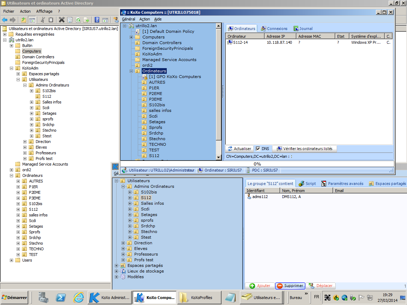Click the blue Back arrow in AD toolbar
The width and height of the screenshot is (407, 305).
click(x=5, y=20)
